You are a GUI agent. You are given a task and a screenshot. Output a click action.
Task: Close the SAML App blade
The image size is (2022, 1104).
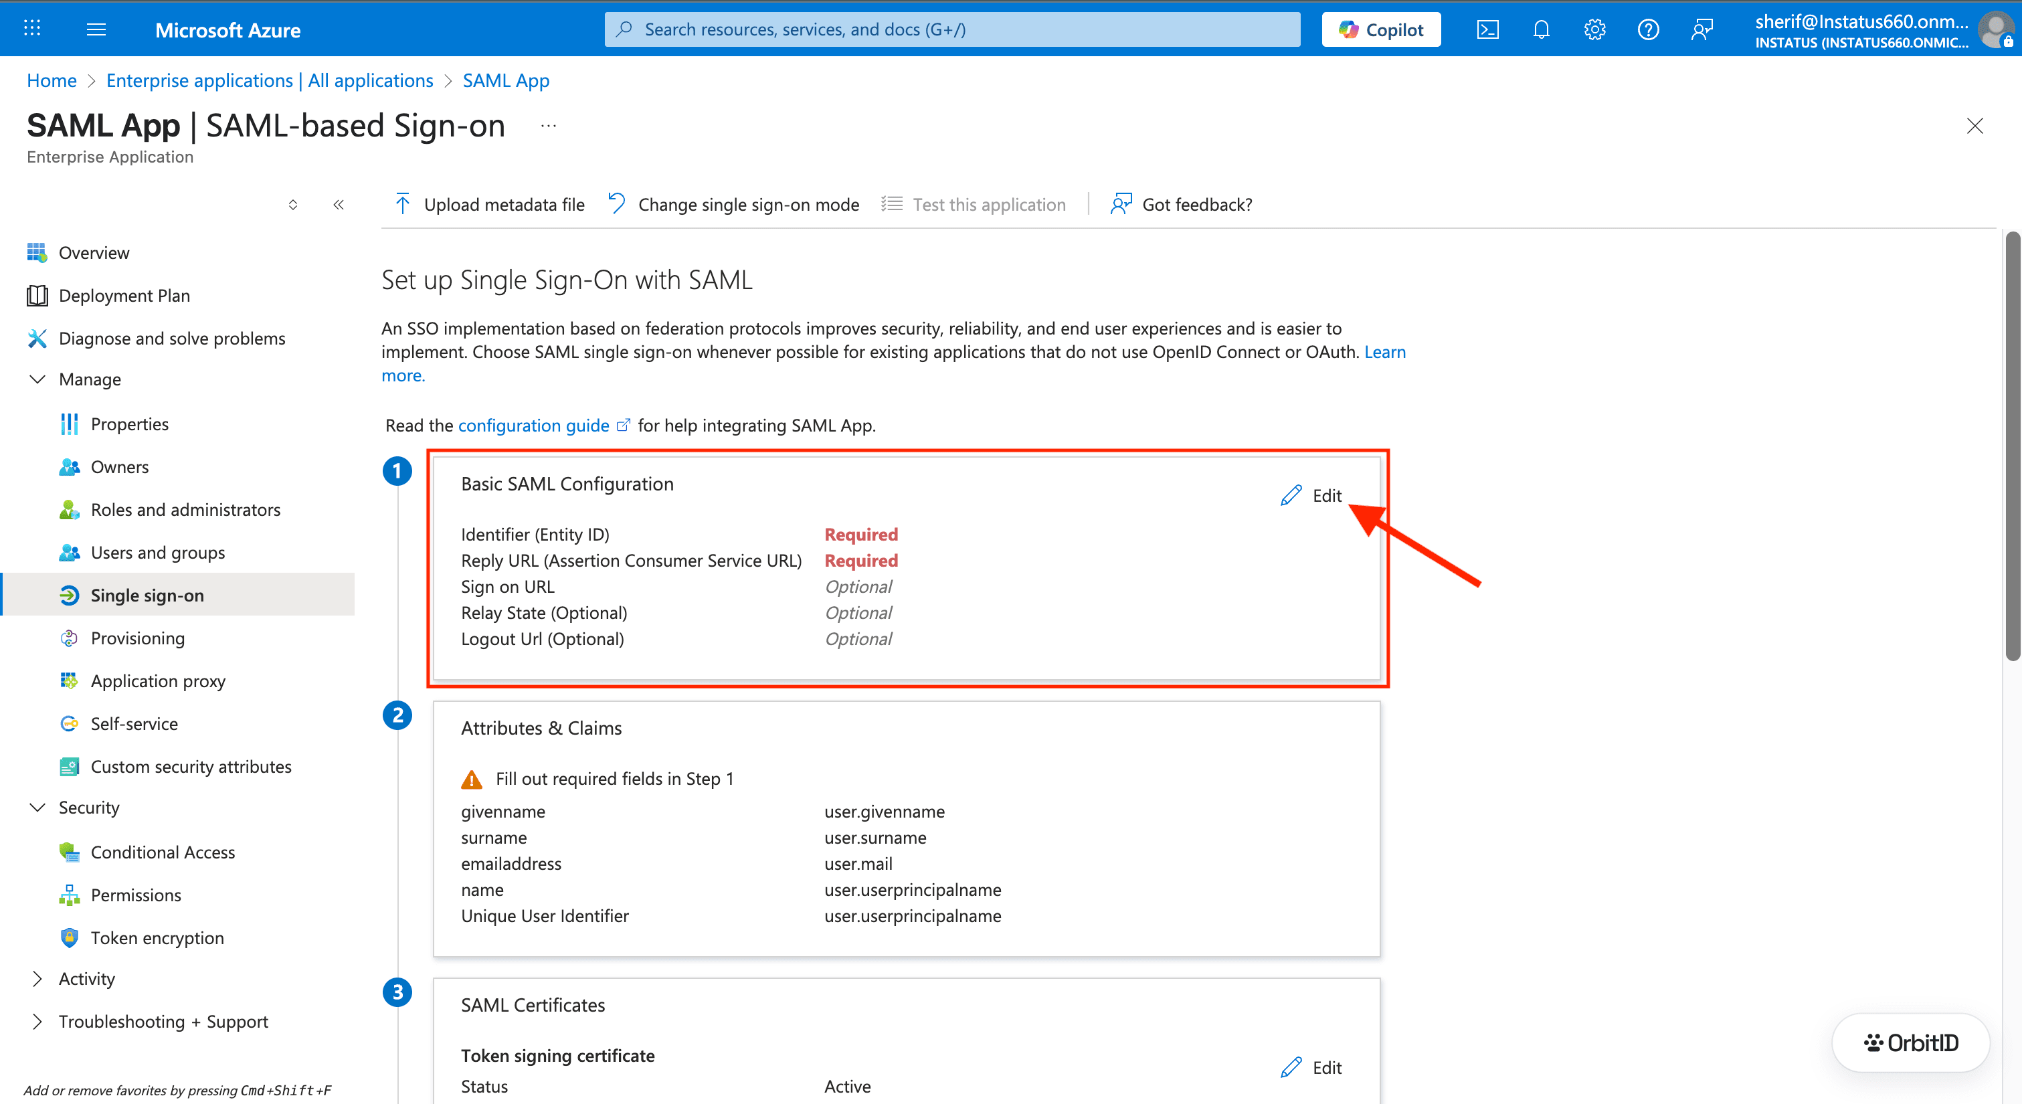(x=1974, y=126)
